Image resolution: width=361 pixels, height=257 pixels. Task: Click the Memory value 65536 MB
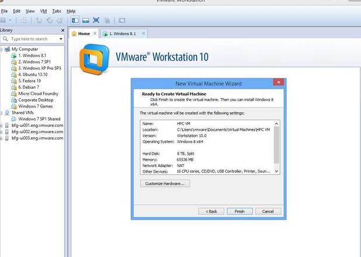tap(185, 159)
